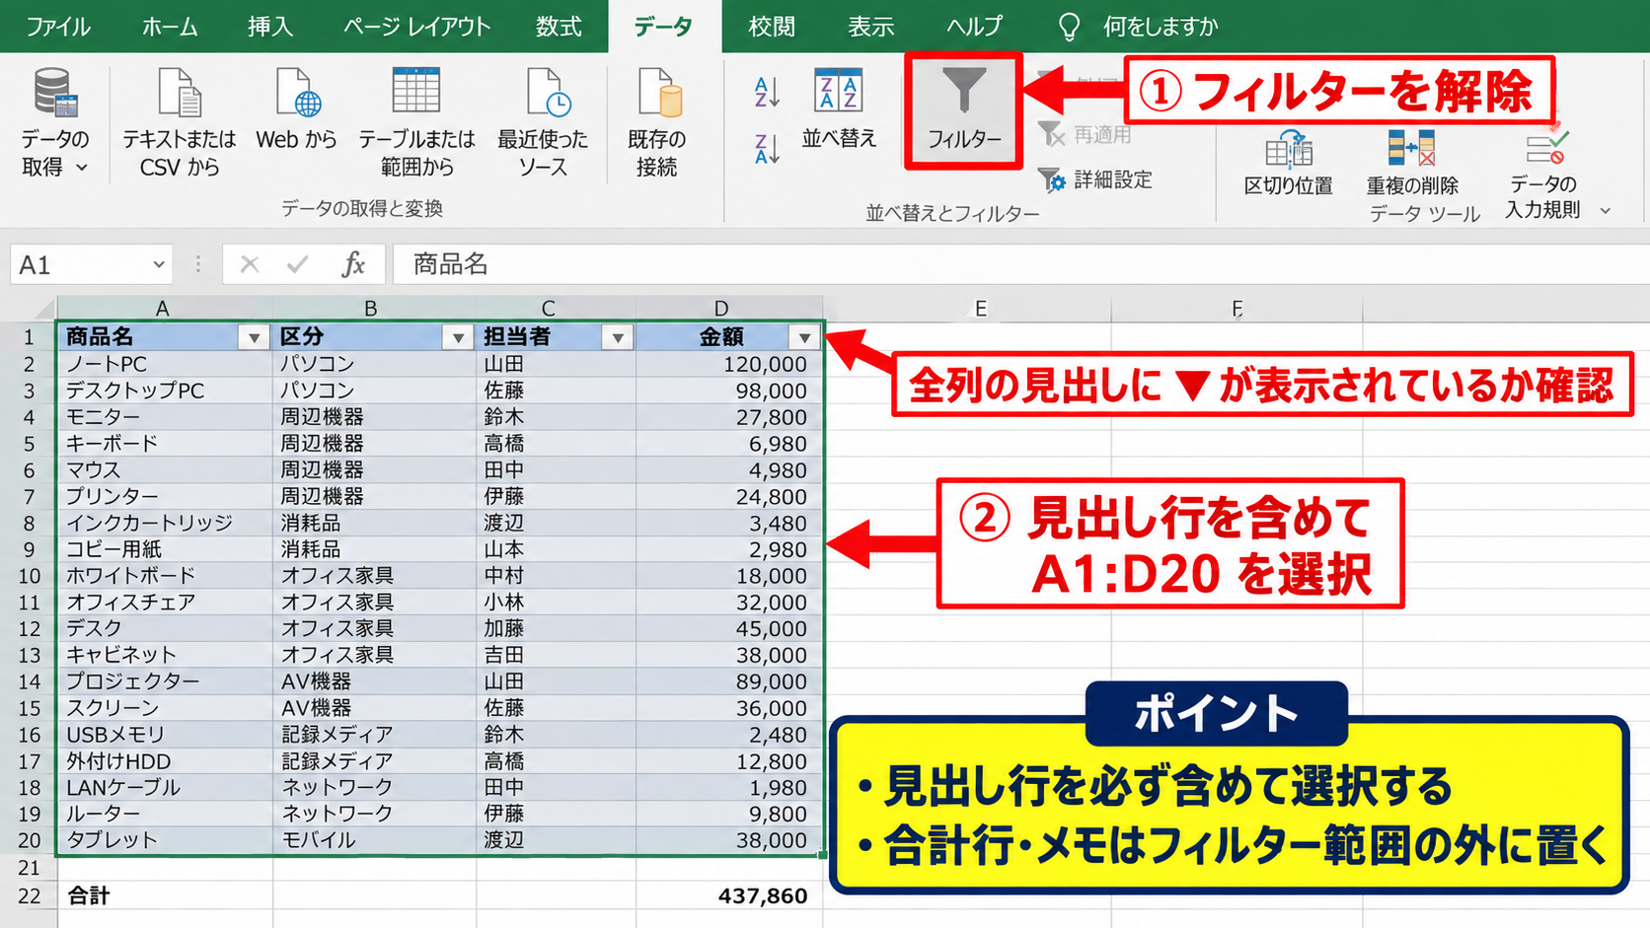Switch to the 表示 tab

coord(870,27)
